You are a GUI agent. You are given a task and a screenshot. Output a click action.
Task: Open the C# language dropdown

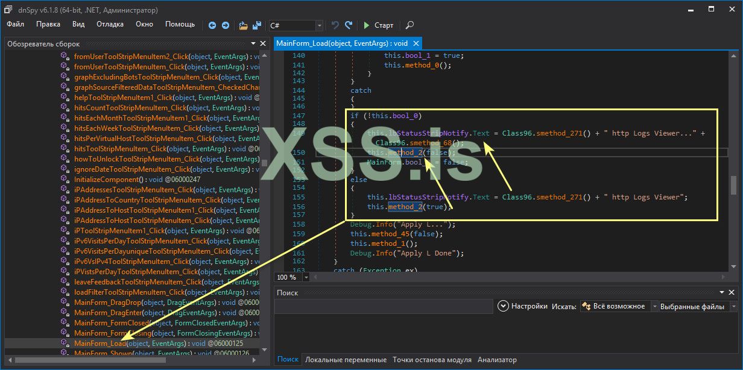319,25
